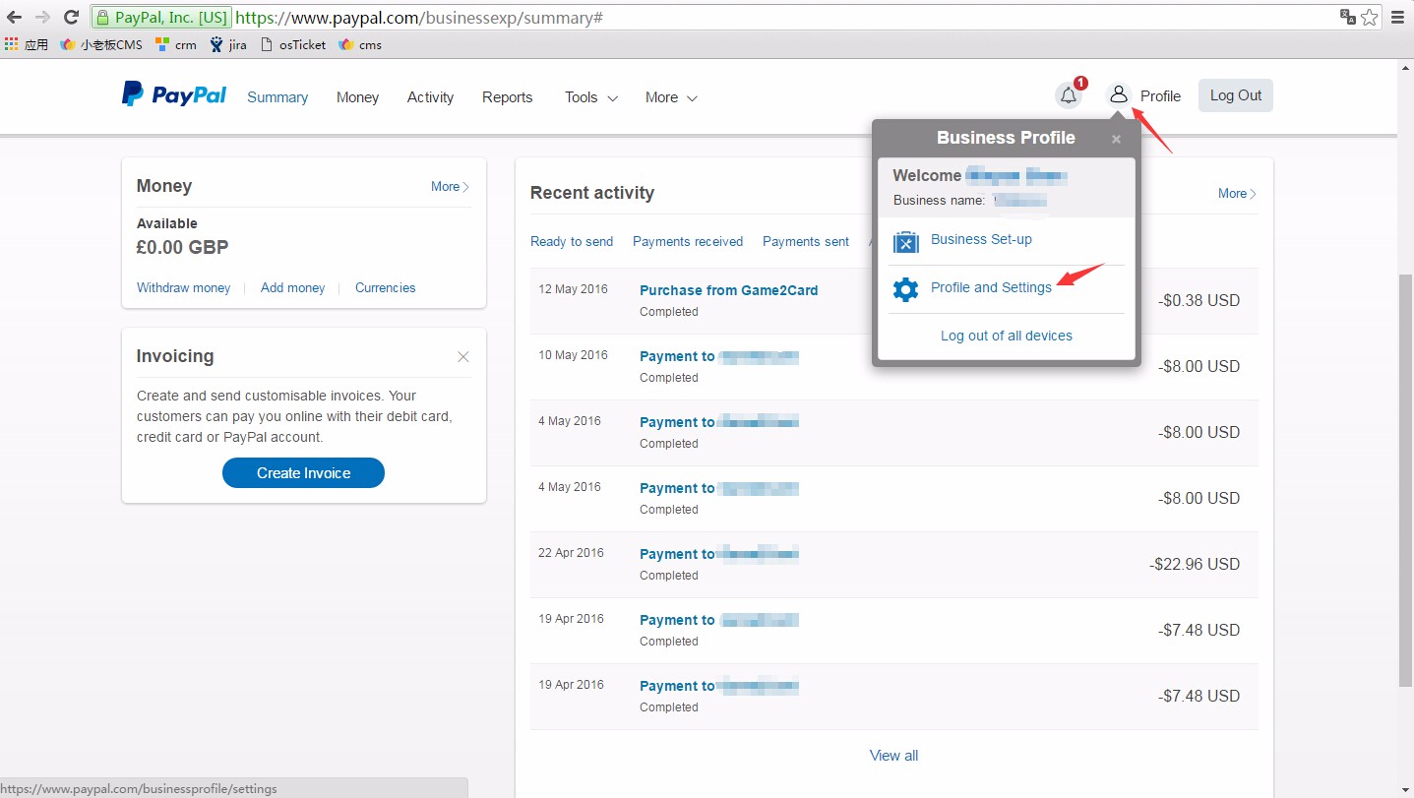Click the -$22.96 USD amount
The image size is (1414, 798).
coord(1195,564)
